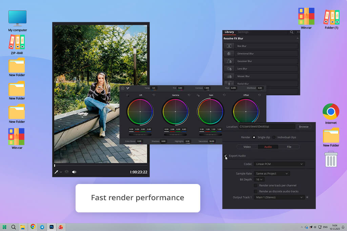347x231 pixels.
Task: Open File Explorer from the taskbar
Action: click(x=23, y=227)
